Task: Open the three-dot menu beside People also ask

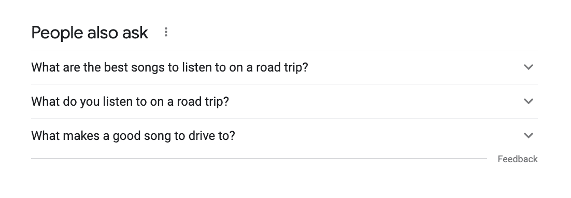Action: (x=166, y=32)
